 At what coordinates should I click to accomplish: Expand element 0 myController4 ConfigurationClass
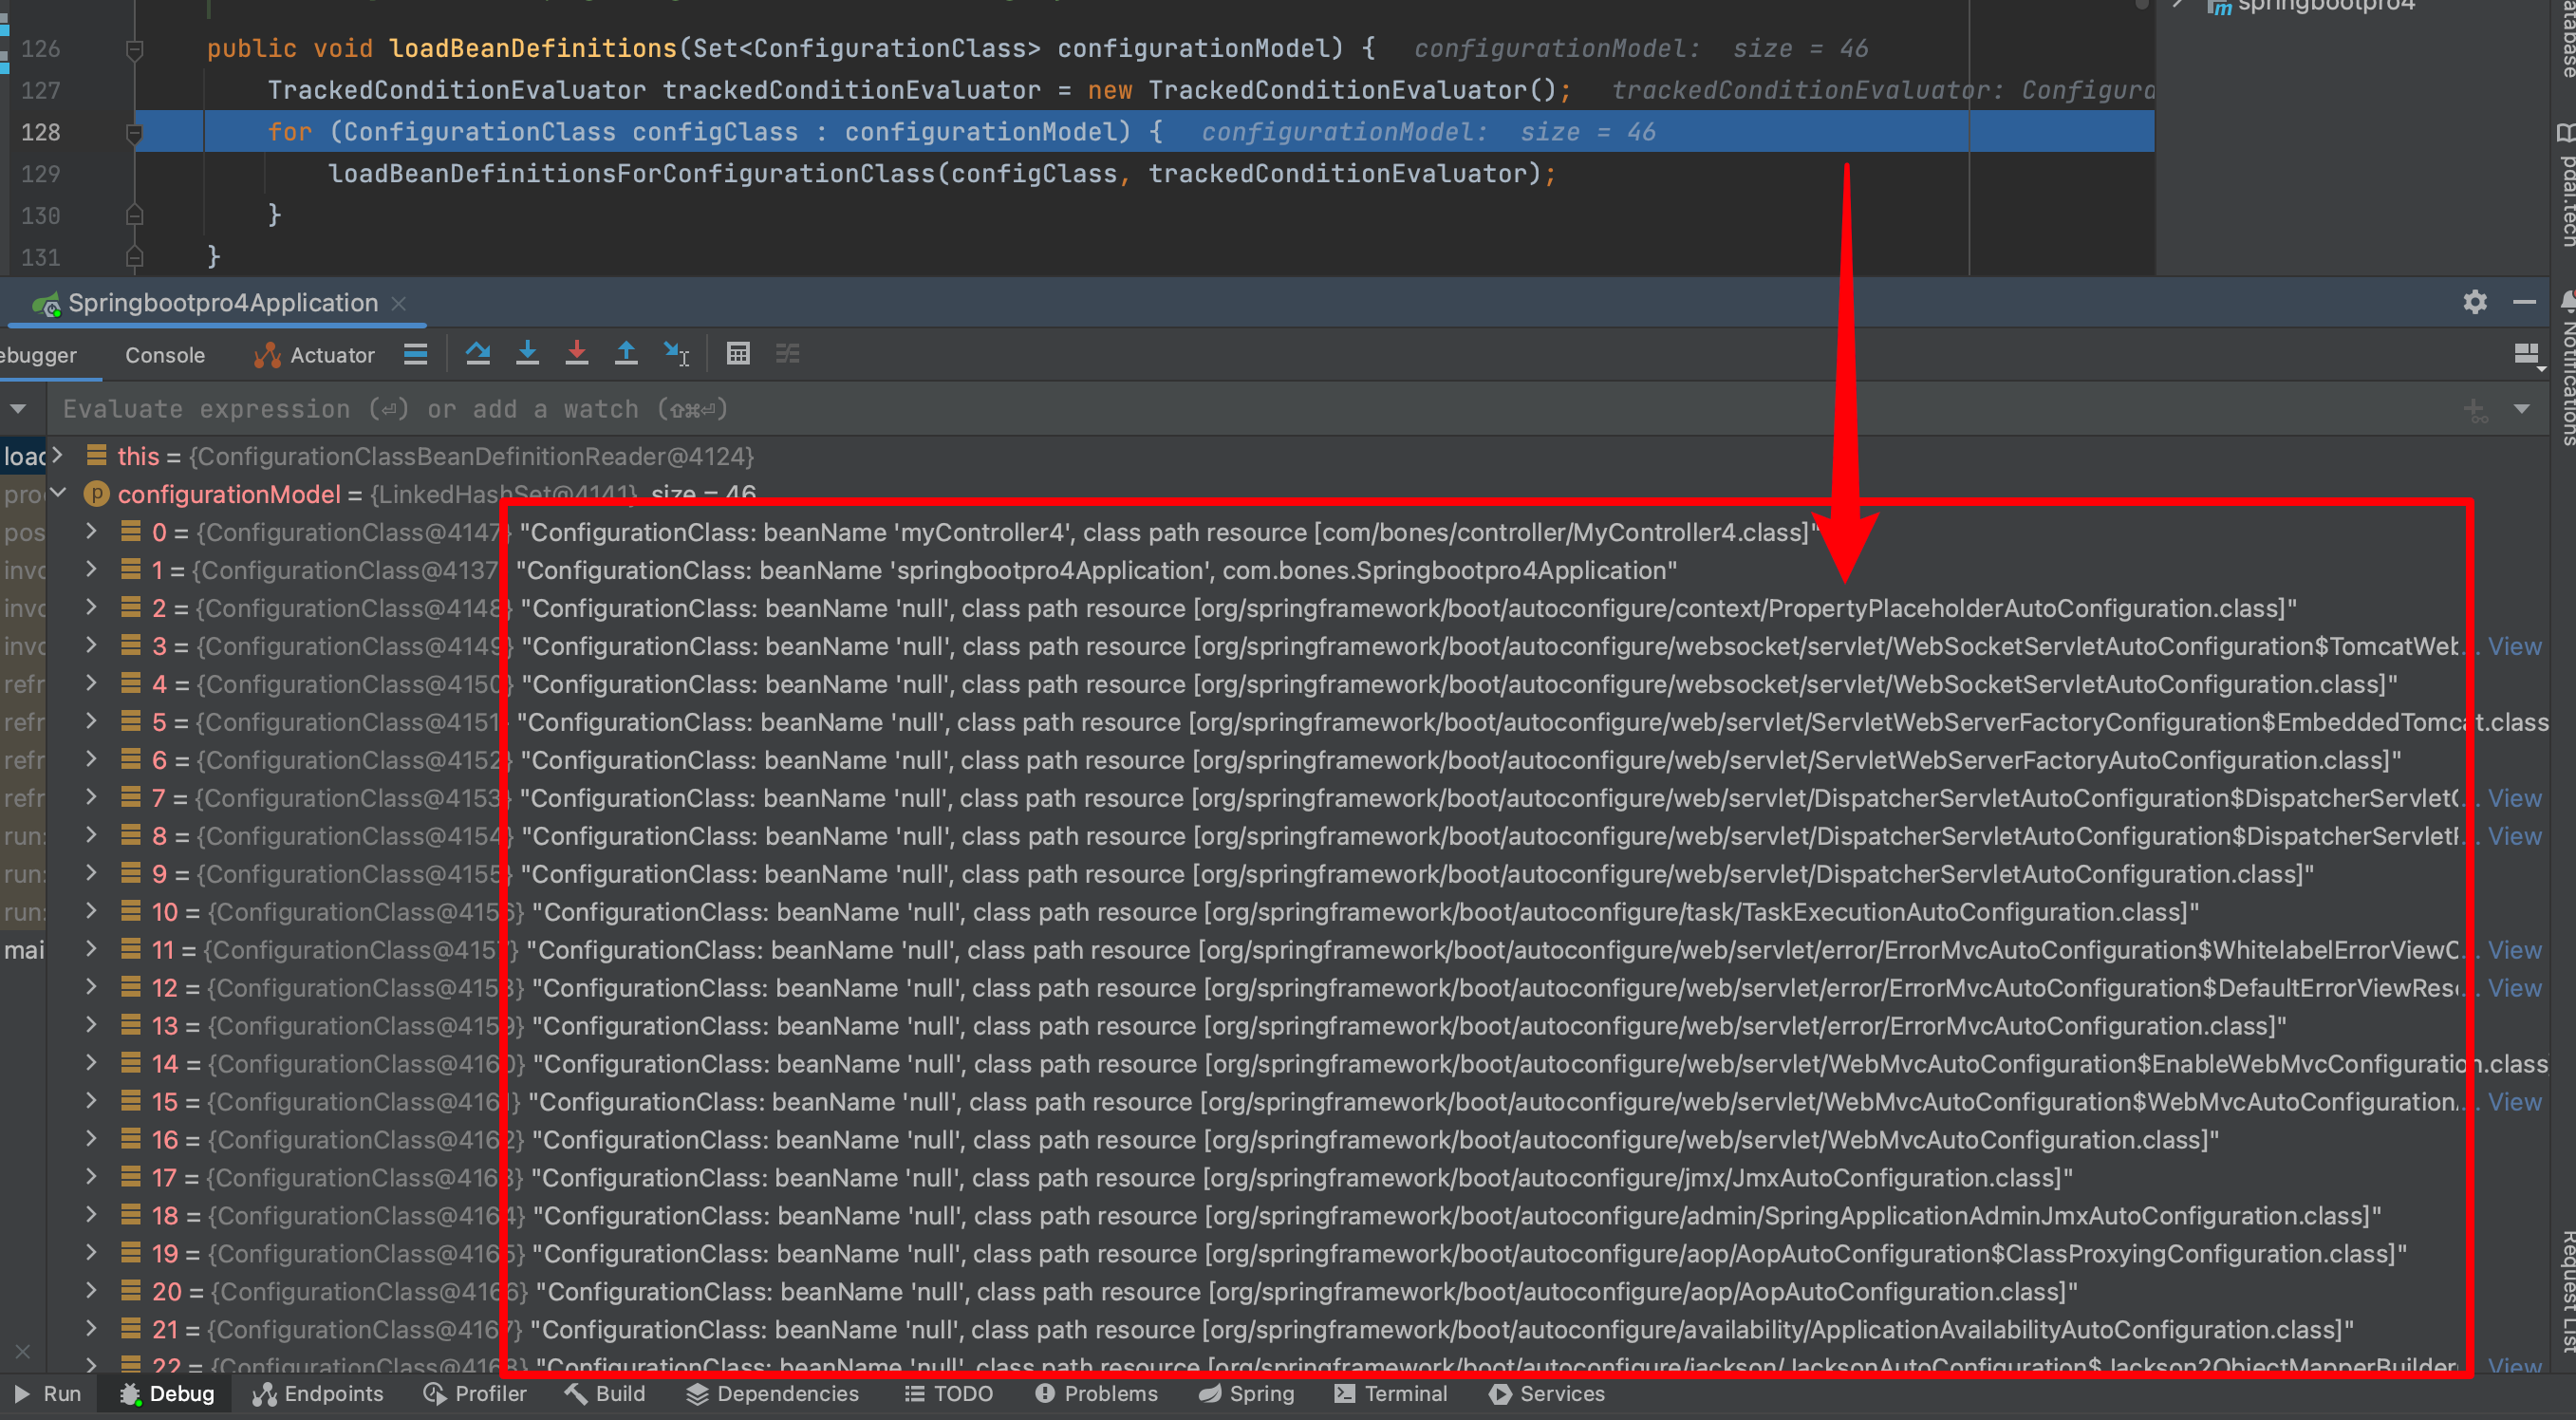coord(91,532)
